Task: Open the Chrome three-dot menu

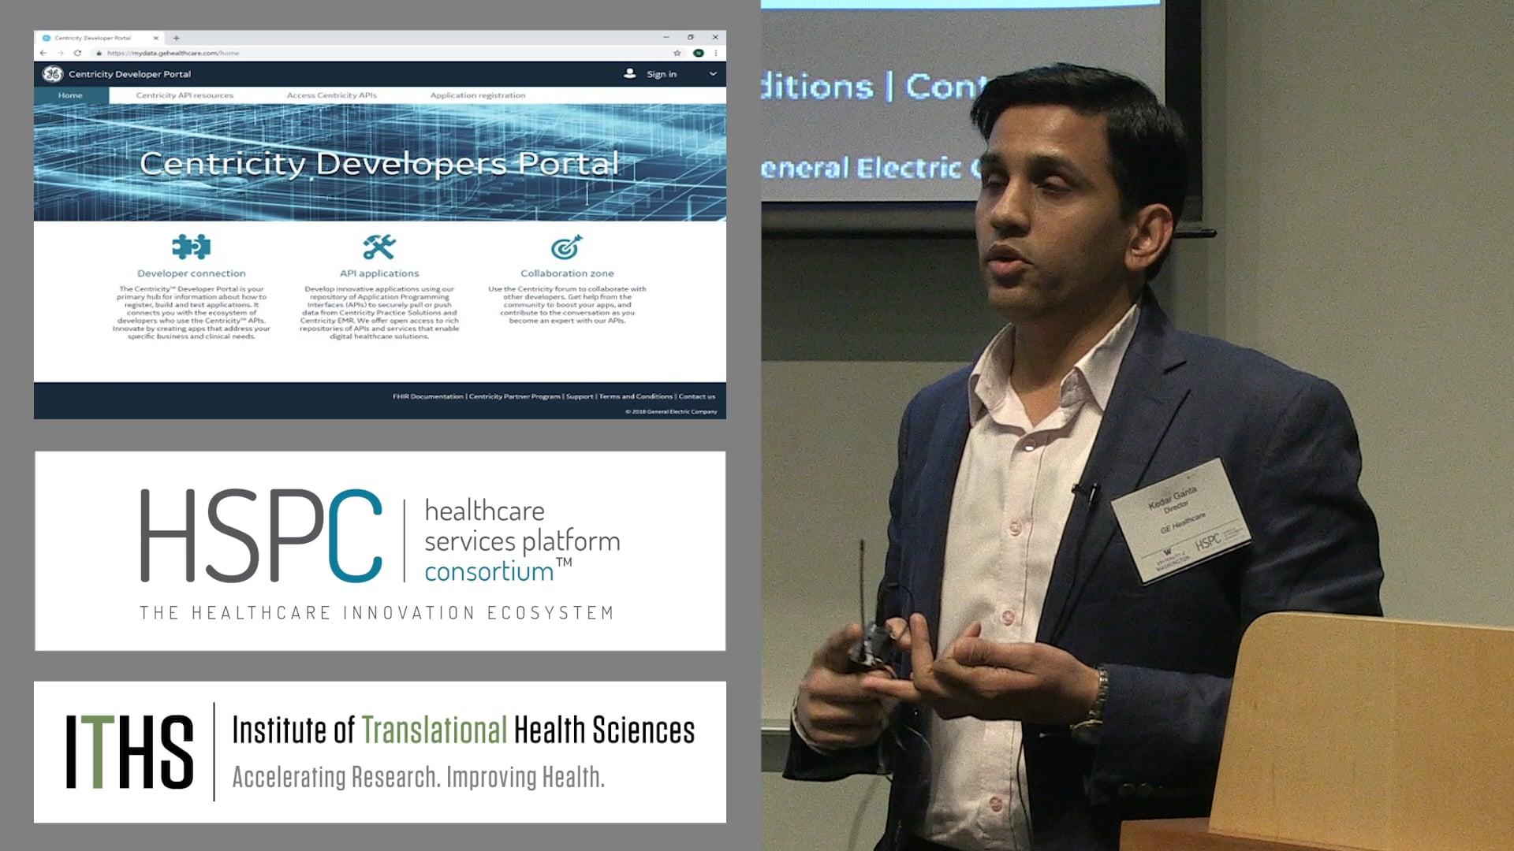Action: (714, 53)
